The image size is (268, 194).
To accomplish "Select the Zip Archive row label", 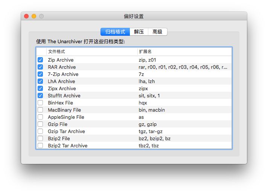I will (61, 60).
